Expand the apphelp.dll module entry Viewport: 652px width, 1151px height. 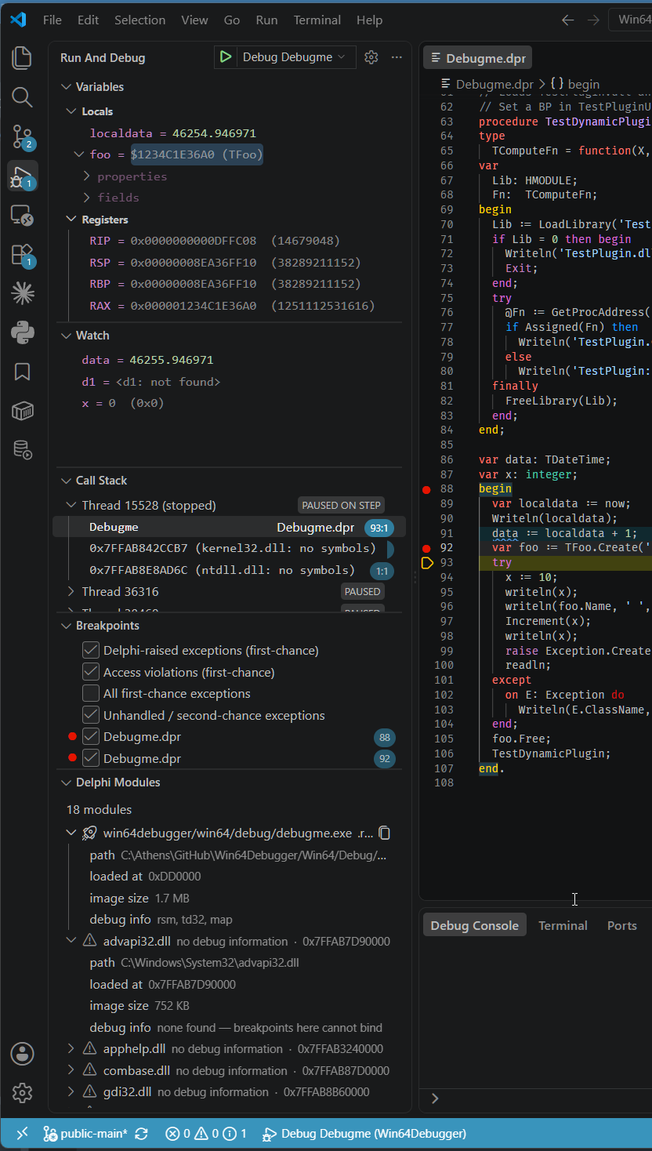pos(71,1048)
